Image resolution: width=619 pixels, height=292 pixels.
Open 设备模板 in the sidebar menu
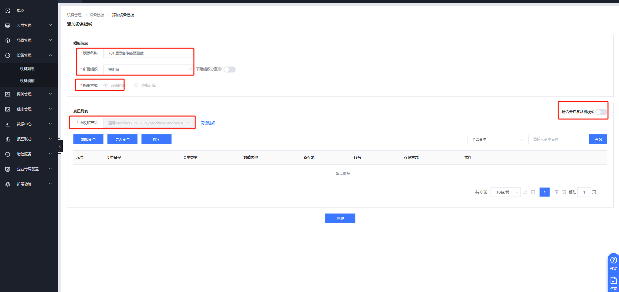27,81
